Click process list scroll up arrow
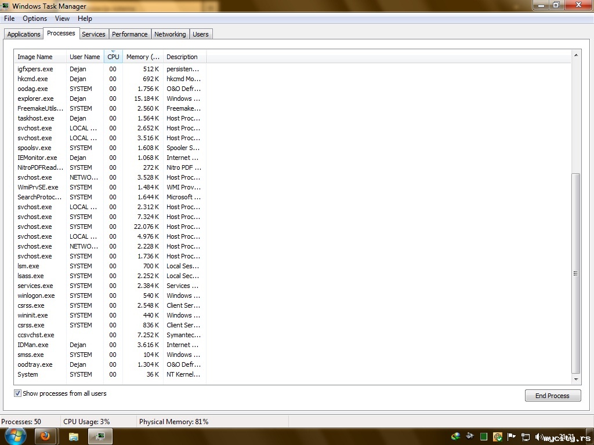Image resolution: width=594 pixels, height=445 pixels. coord(576,55)
